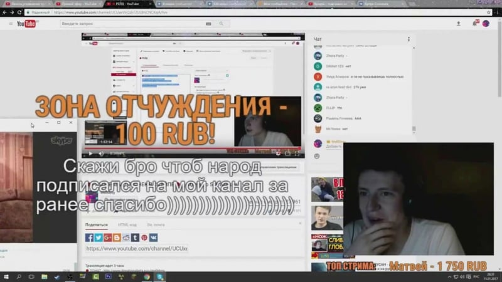Viewport: 502px width, 282px height.
Task: Open the second recommended video thumbnail
Action: click(x=327, y=218)
